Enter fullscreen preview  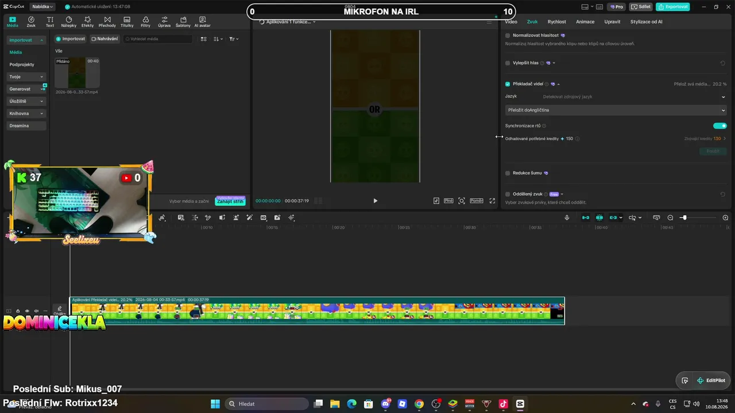492,201
